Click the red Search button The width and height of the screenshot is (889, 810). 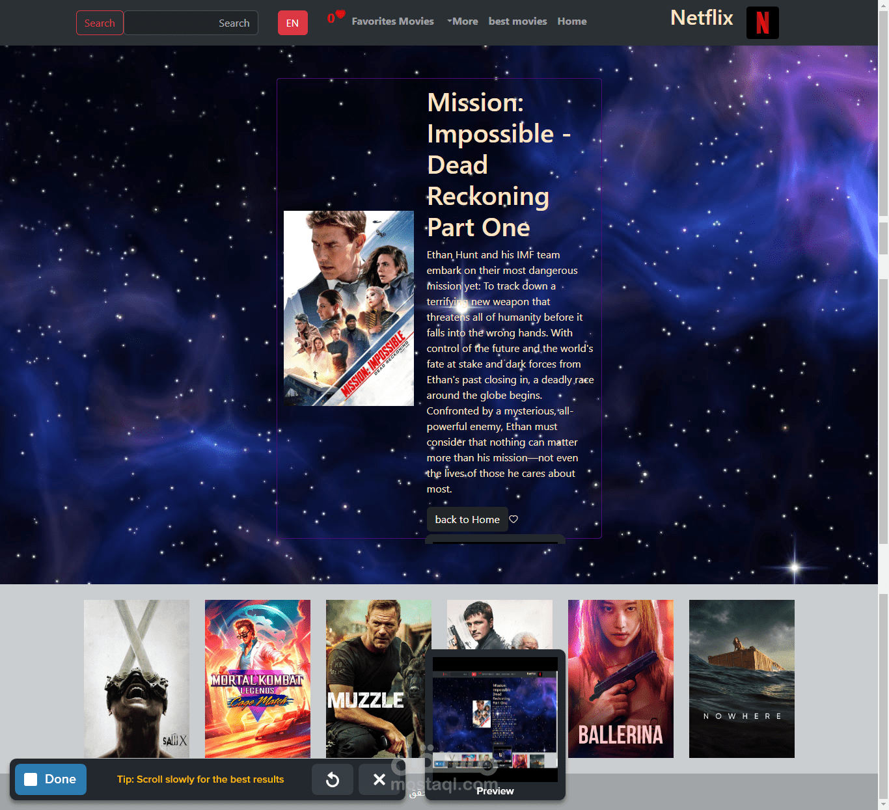coord(100,23)
